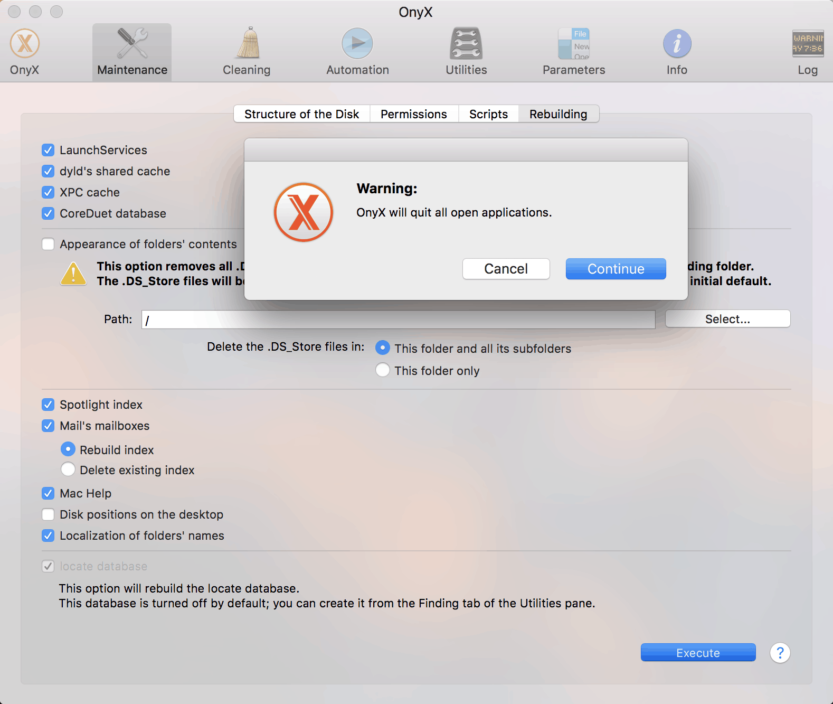833x704 pixels.
Task: Switch to the Permissions tab
Action: 414,114
